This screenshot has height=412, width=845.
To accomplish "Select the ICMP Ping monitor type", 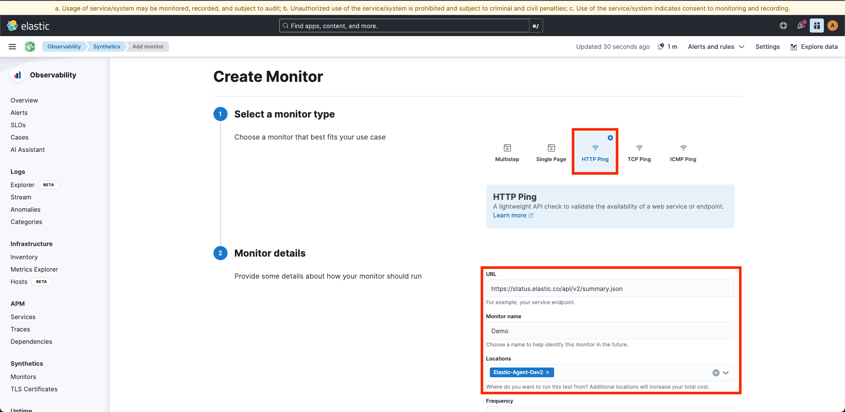I will click(683, 152).
